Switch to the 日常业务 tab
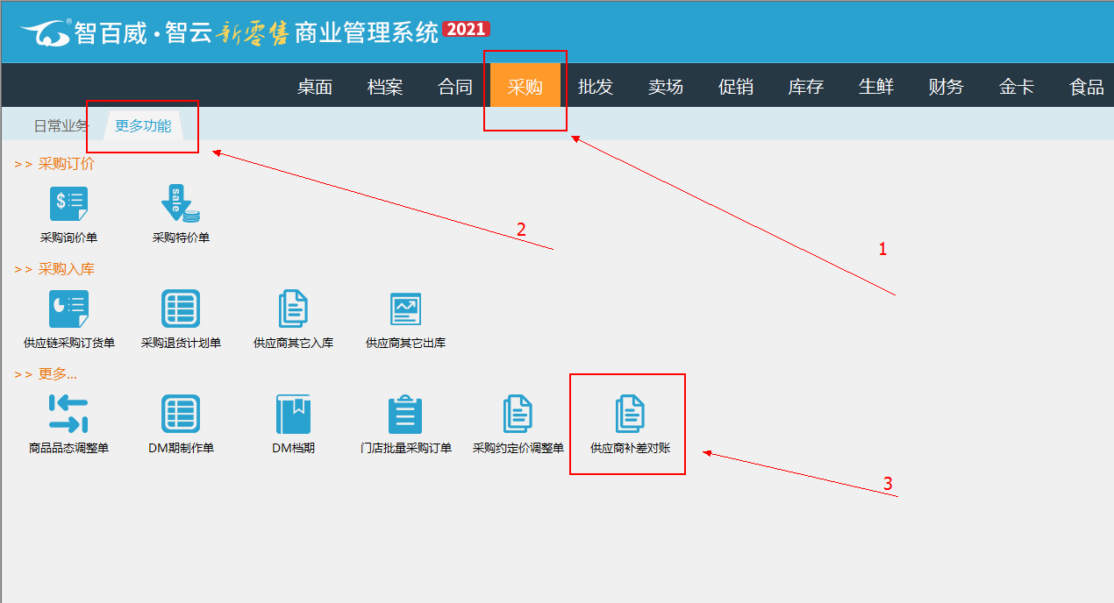The width and height of the screenshot is (1114, 603). pyautogui.click(x=60, y=126)
